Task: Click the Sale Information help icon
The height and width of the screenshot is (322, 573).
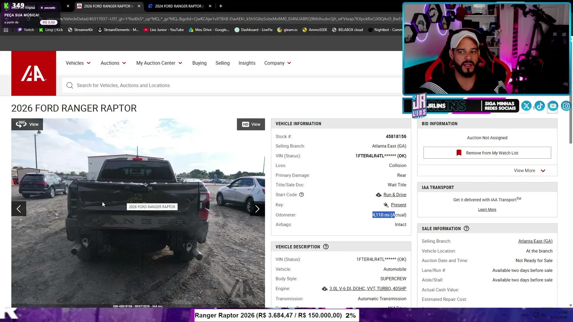Action: coord(466,229)
